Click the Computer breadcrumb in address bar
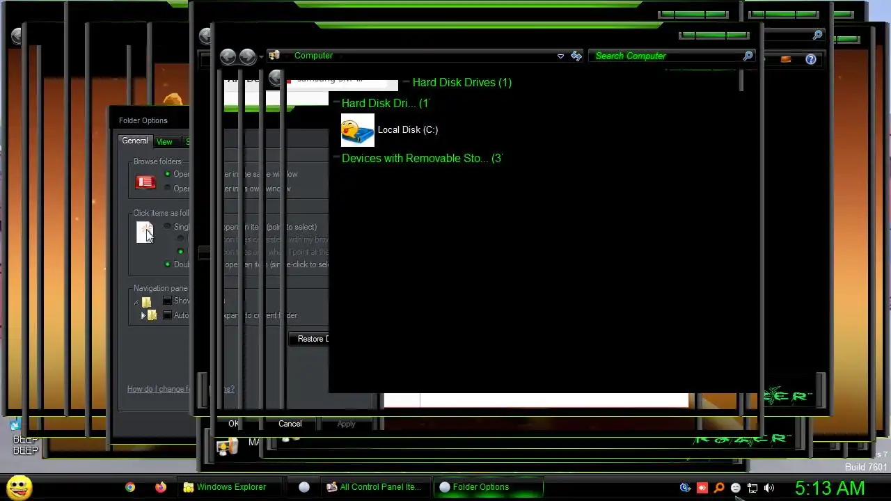 tap(313, 56)
